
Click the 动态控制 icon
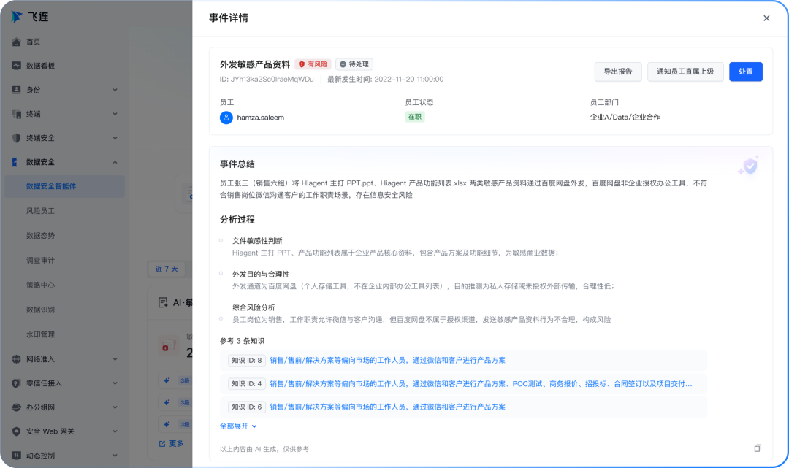point(16,456)
